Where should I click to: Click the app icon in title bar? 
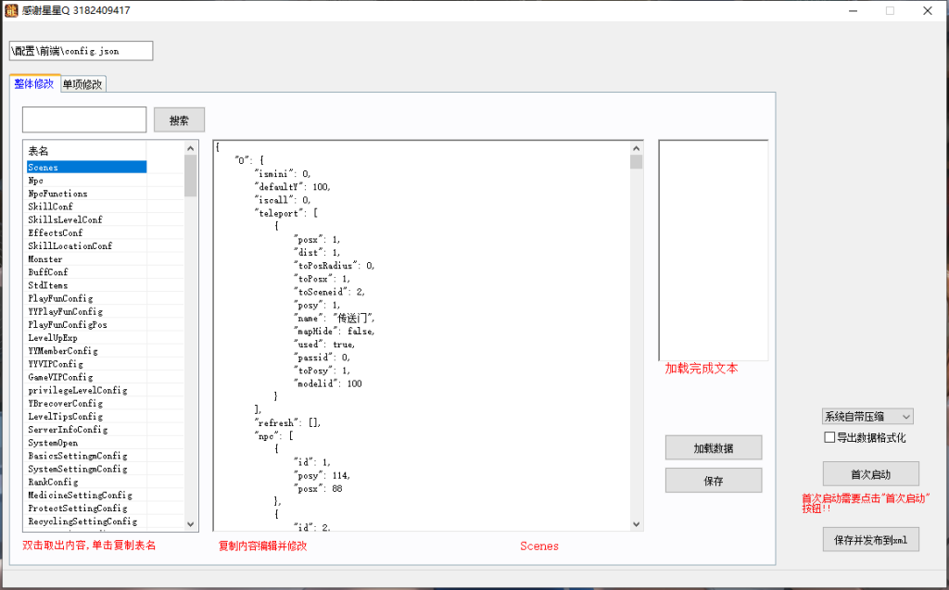(x=12, y=11)
